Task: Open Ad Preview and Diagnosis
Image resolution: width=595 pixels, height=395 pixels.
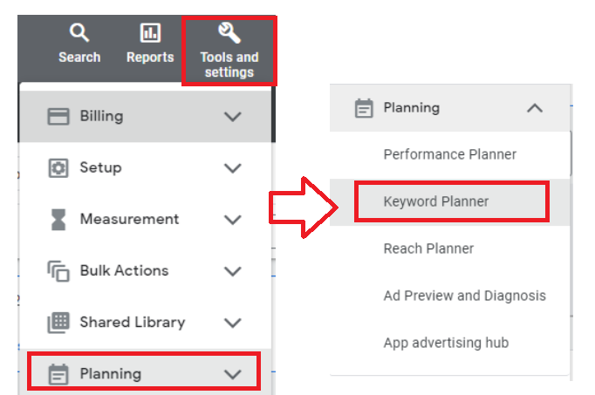Action: 464,296
